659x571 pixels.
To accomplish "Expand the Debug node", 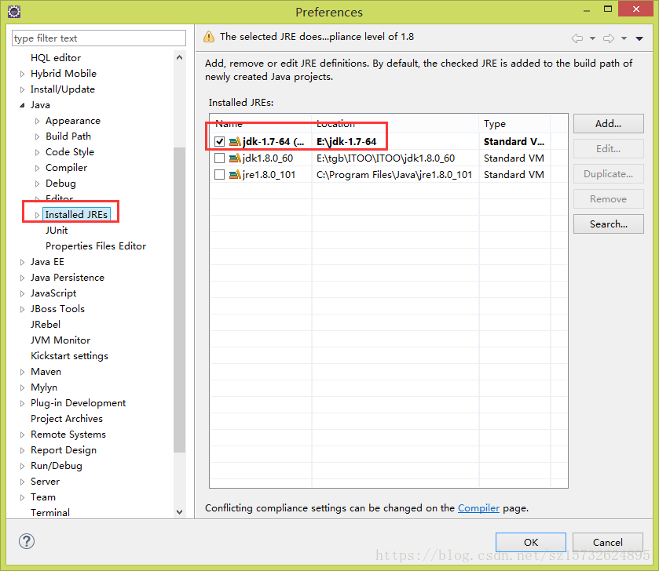I will (x=37, y=184).
